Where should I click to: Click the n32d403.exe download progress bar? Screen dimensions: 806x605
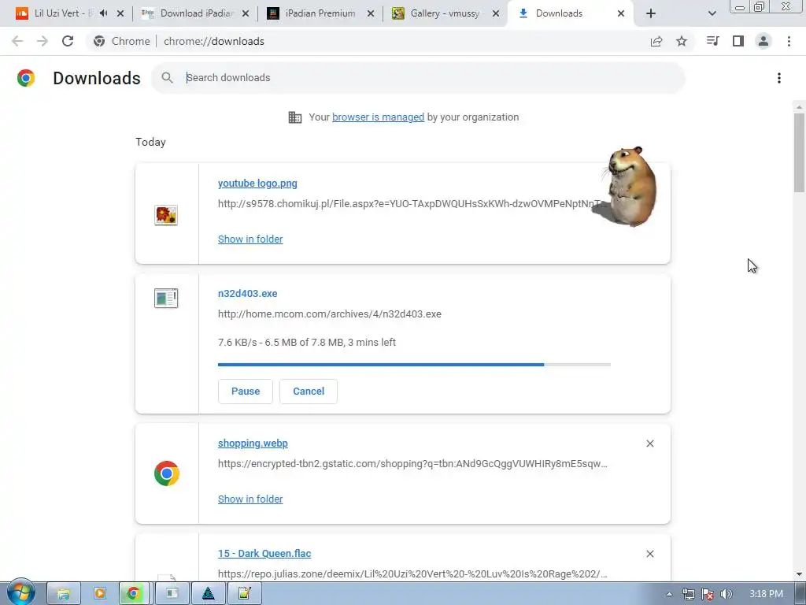point(414,365)
